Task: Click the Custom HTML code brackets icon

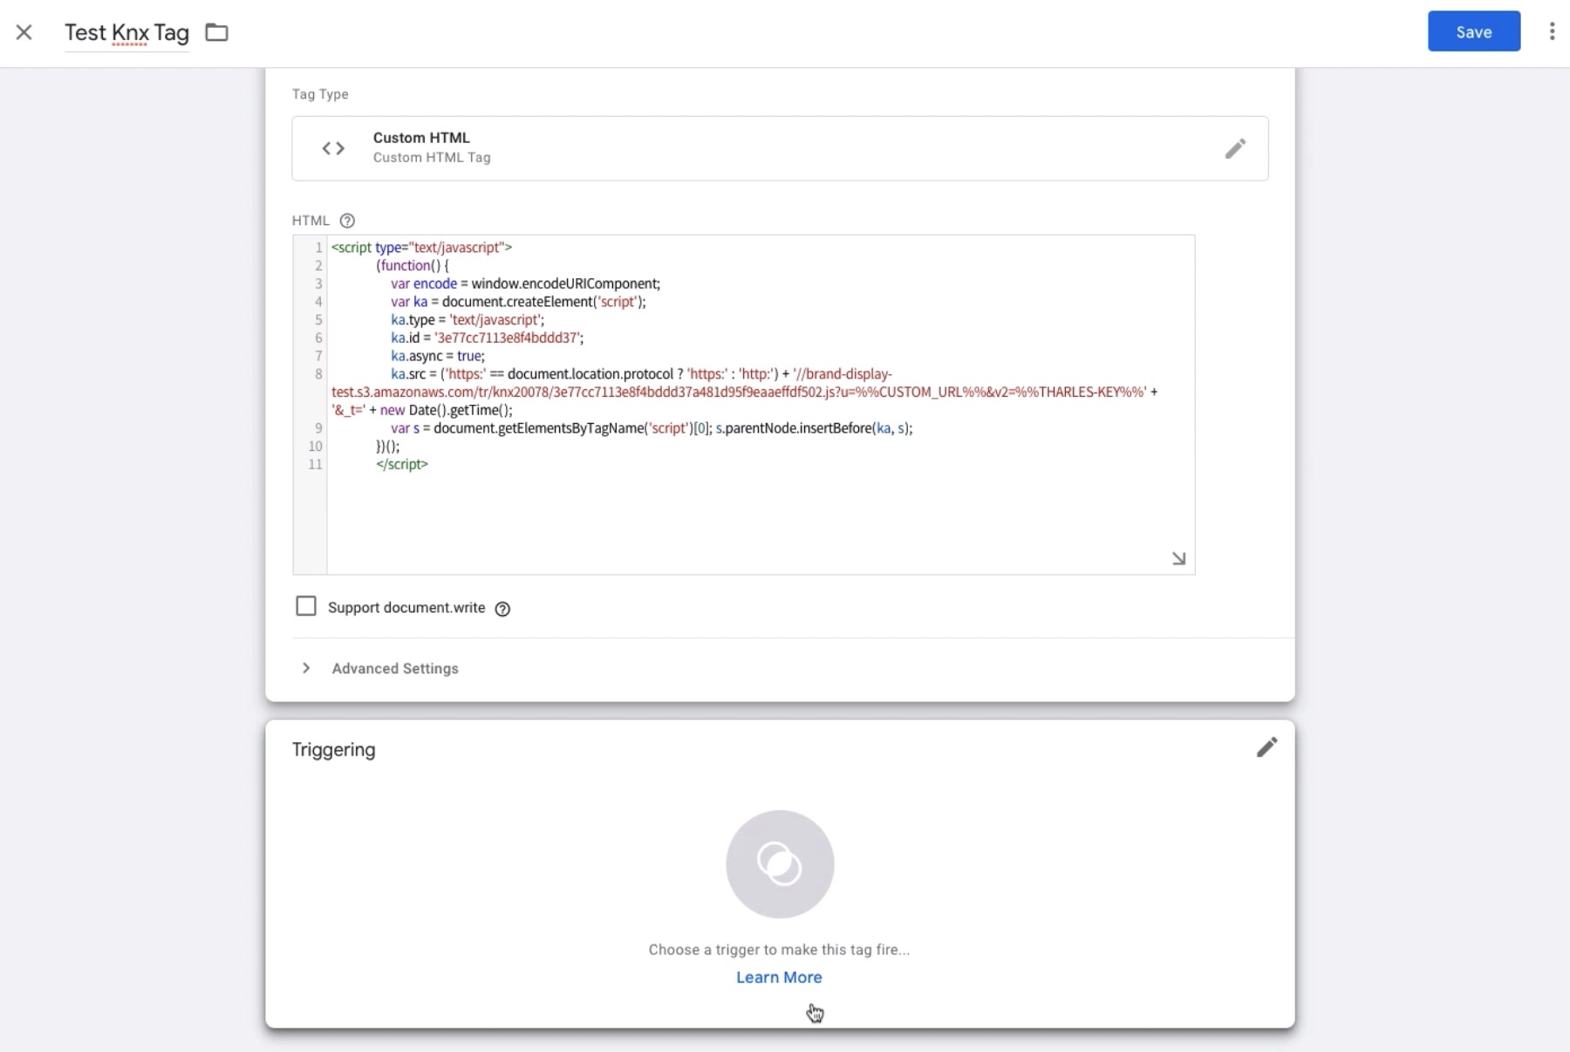Action: (x=333, y=148)
